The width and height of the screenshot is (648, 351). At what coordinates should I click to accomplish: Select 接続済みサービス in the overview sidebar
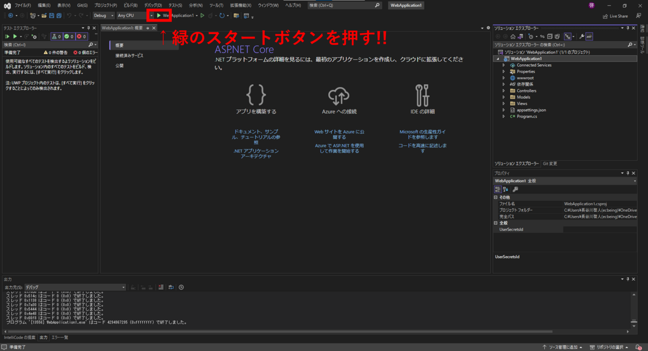point(129,55)
